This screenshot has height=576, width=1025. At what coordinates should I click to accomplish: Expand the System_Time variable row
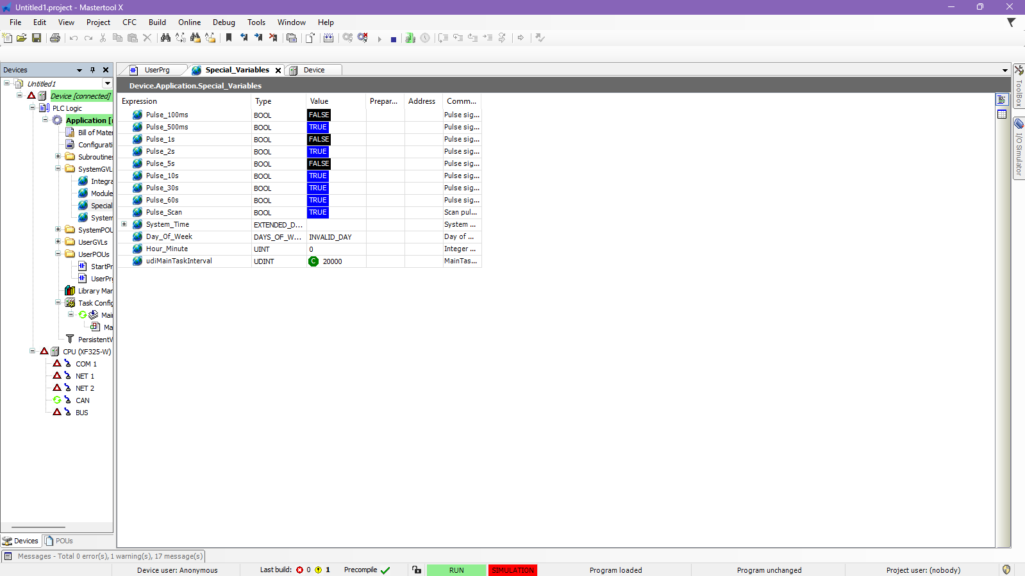coord(124,224)
